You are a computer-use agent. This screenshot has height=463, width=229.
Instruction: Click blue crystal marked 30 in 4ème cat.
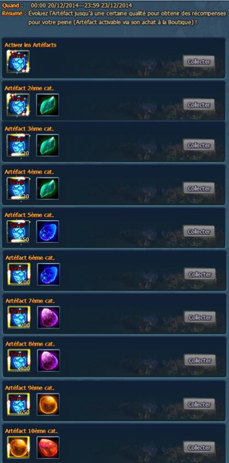(x=18, y=188)
